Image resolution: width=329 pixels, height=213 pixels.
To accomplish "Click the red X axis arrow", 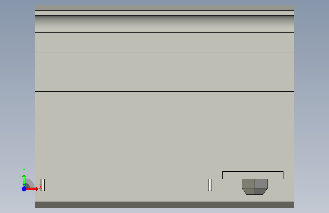I will click(x=32, y=189).
